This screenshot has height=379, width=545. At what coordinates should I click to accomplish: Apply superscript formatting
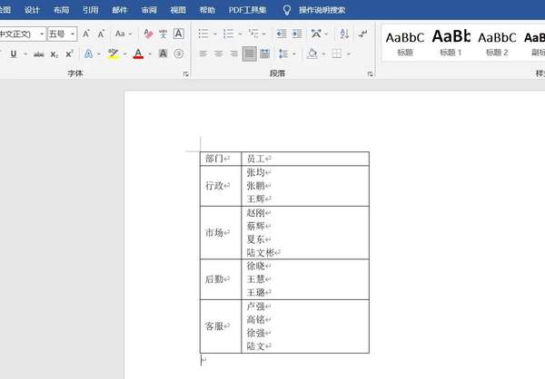tap(69, 54)
